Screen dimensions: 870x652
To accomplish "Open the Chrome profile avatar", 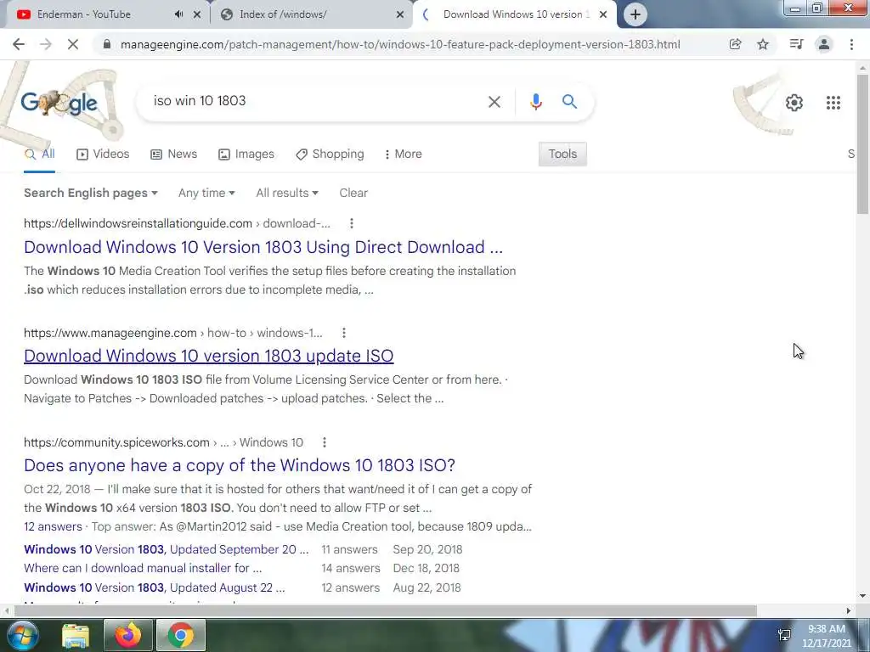I will 824,44.
